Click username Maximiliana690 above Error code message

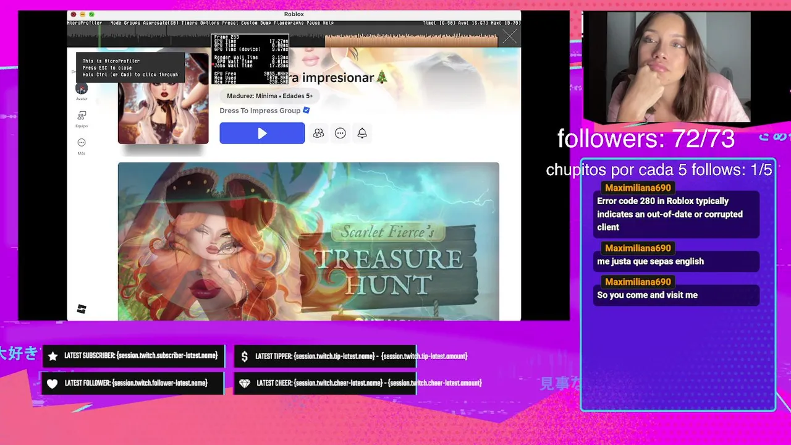638,188
